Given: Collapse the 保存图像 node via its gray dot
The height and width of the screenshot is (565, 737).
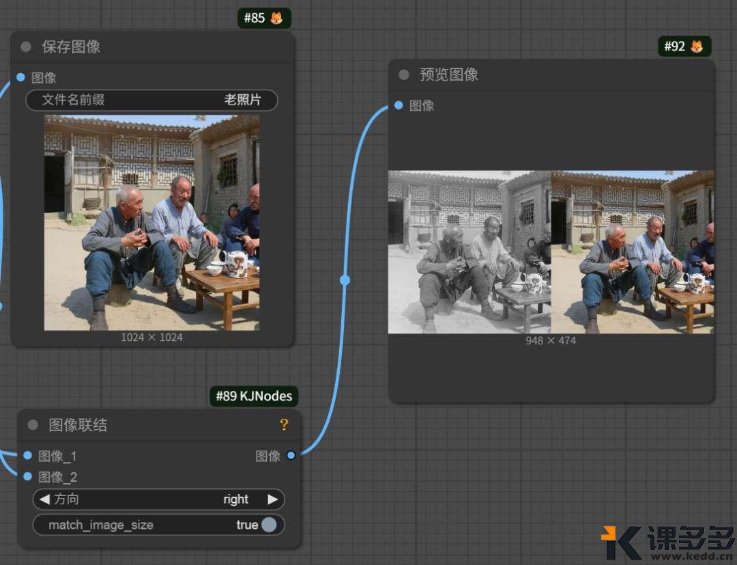Looking at the screenshot, I should click(26, 46).
